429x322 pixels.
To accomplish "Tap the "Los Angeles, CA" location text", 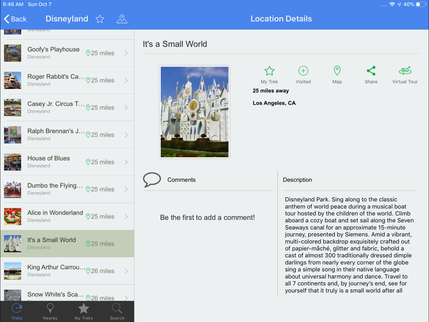I will pyautogui.click(x=274, y=103).
